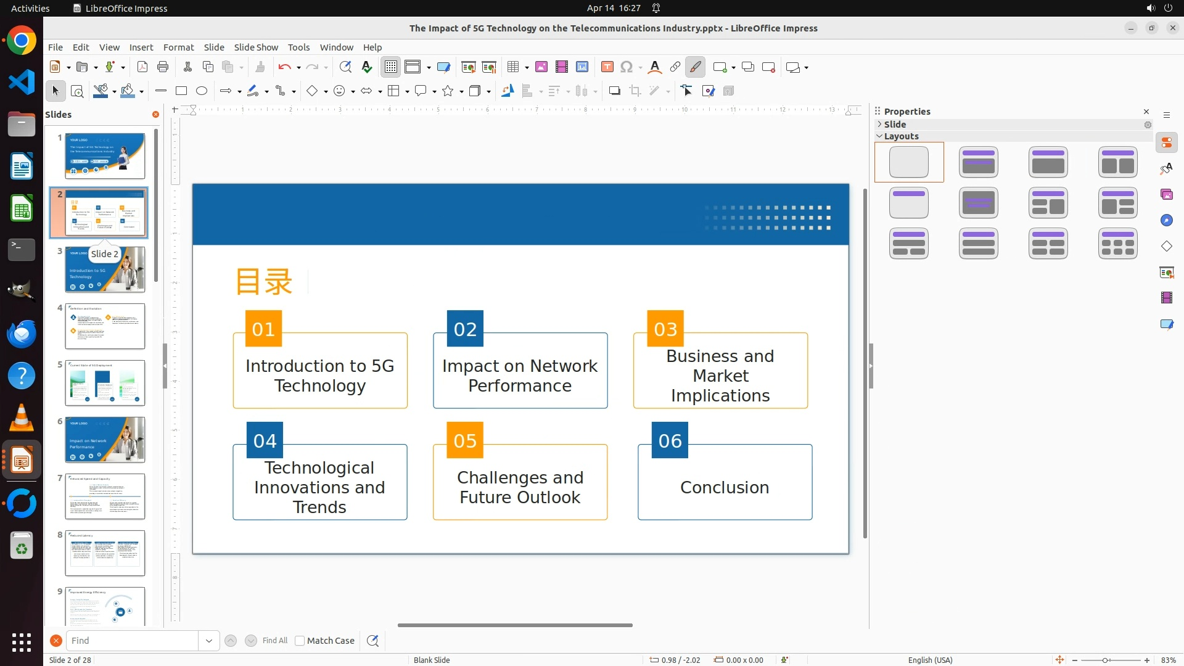Select slide 5 thumbnail in Slides panel

click(x=105, y=383)
